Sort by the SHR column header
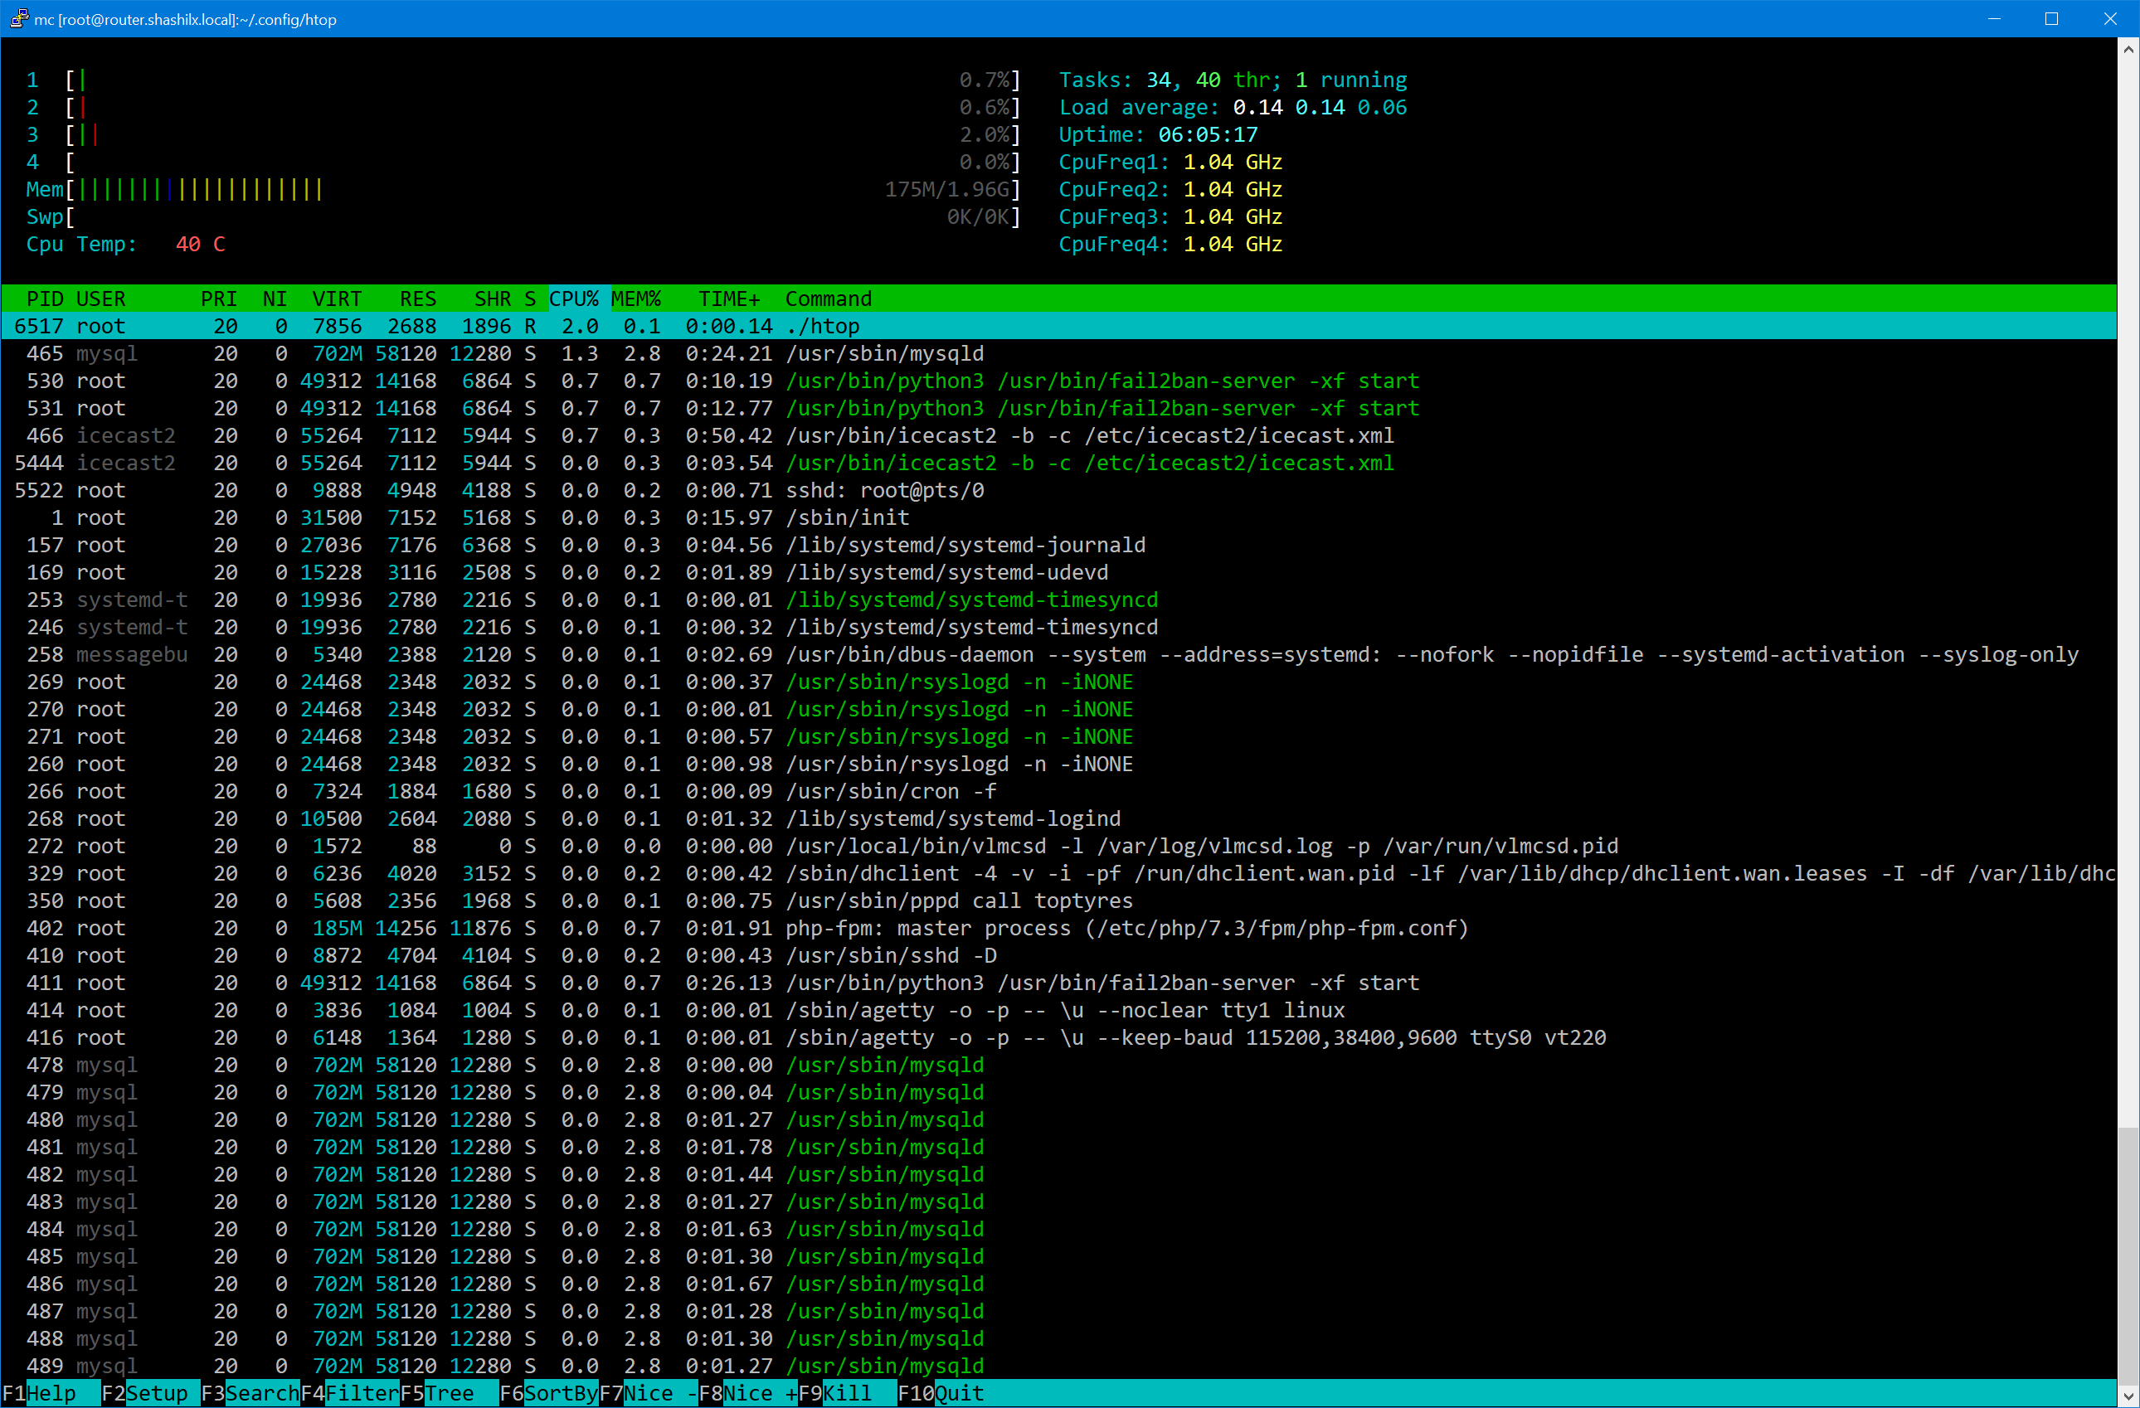The width and height of the screenshot is (2140, 1408). coord(493,299)
